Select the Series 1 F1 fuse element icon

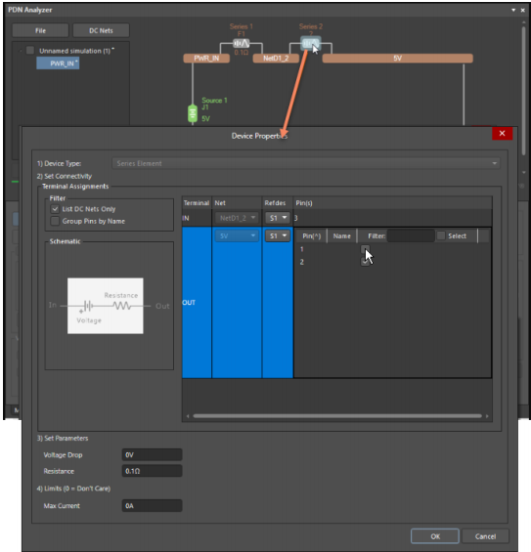tap(241, 43)
